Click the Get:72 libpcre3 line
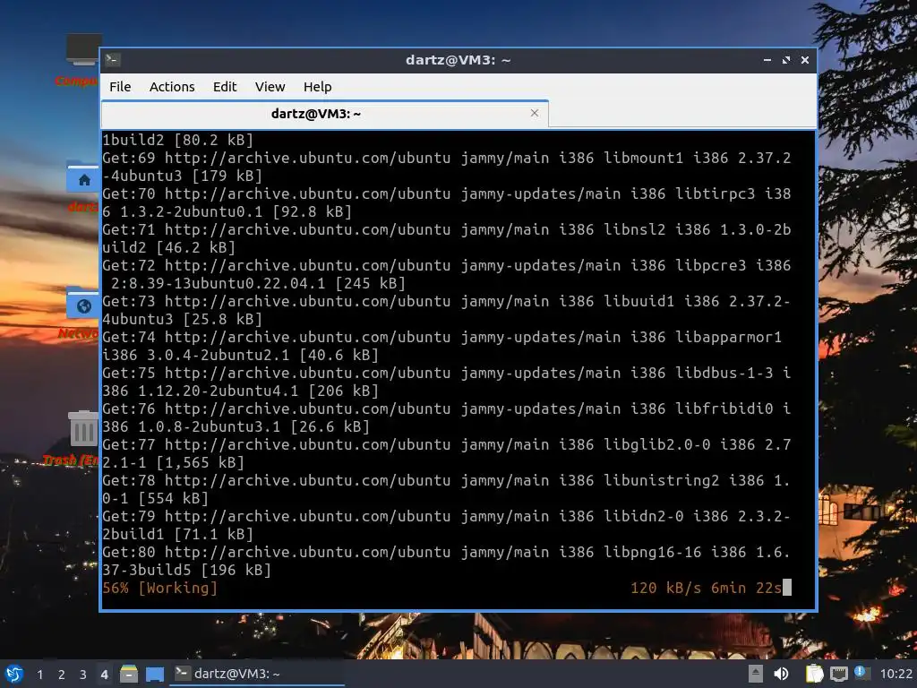This screenshot has height=688, width=917. point(447,274)
